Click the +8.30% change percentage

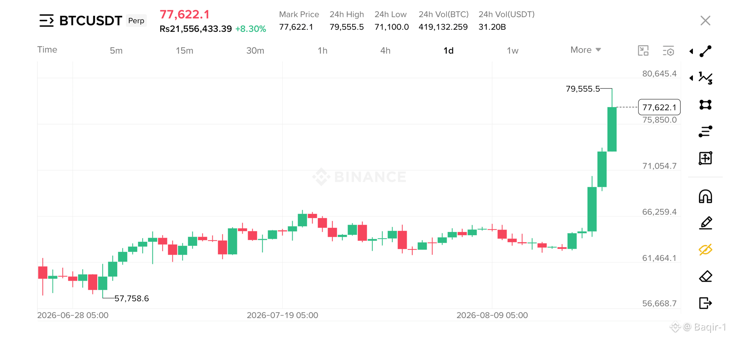[x=251, y=29]
